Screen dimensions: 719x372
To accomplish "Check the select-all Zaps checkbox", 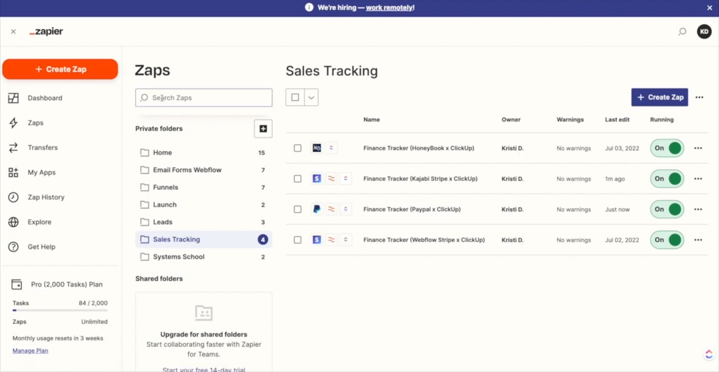I will [x=295, y=97].
